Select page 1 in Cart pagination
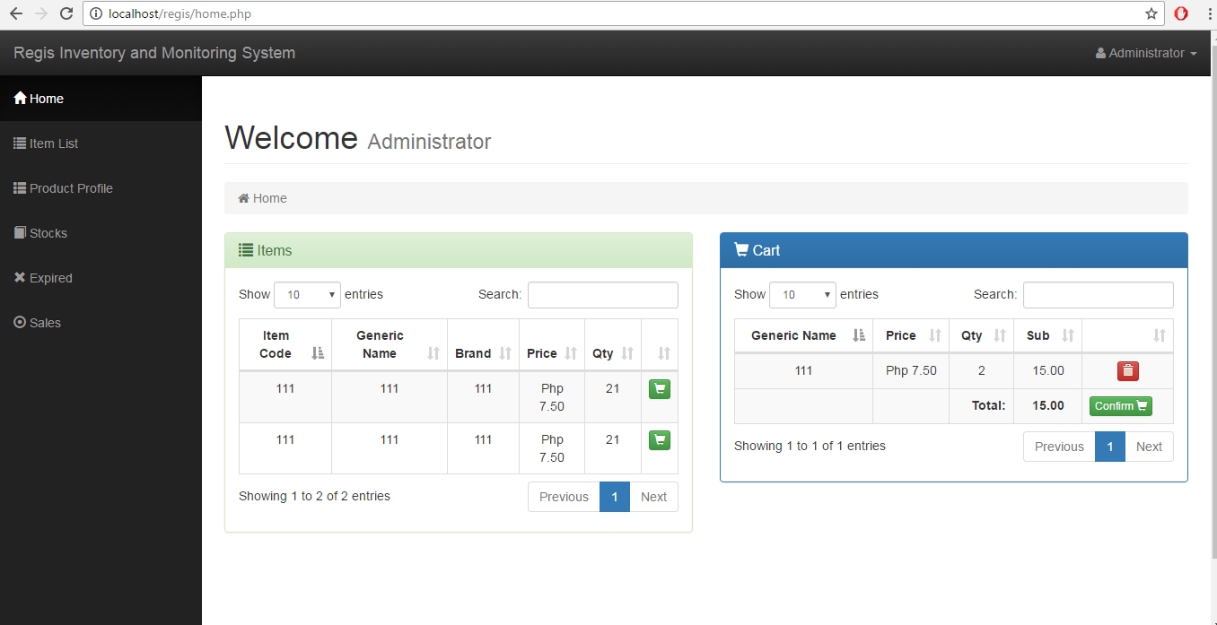 click(x=1110, y=447)
